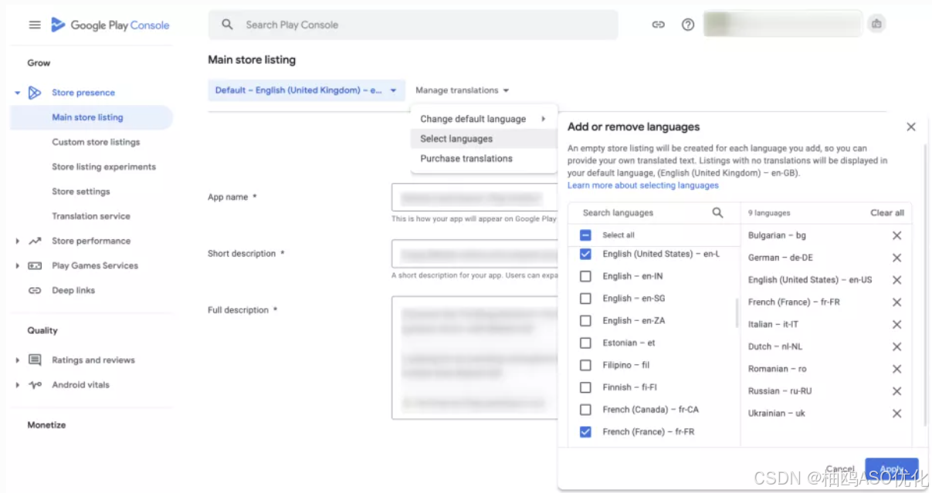932x493 pixels.
Task: Open Store settings in sidebar
Action: [x=80, y=191]
